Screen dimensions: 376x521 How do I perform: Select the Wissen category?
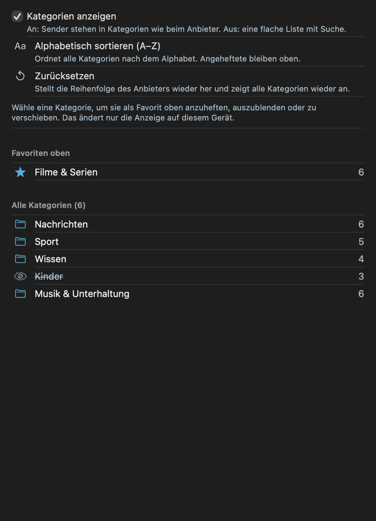(x=188, y=259)
